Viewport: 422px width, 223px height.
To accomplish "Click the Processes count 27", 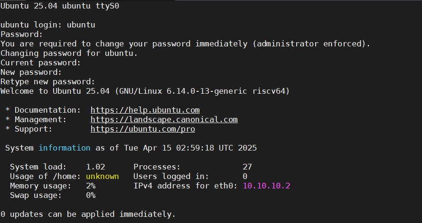I will (x=247, y=167).
